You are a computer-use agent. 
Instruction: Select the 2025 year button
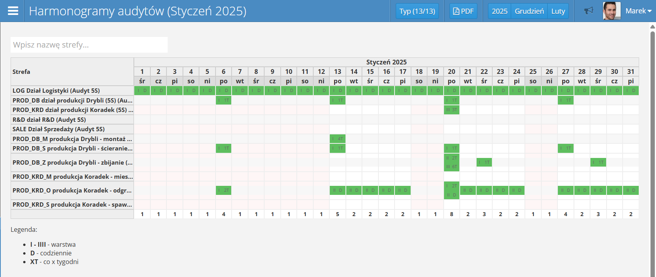pos(499,11)
